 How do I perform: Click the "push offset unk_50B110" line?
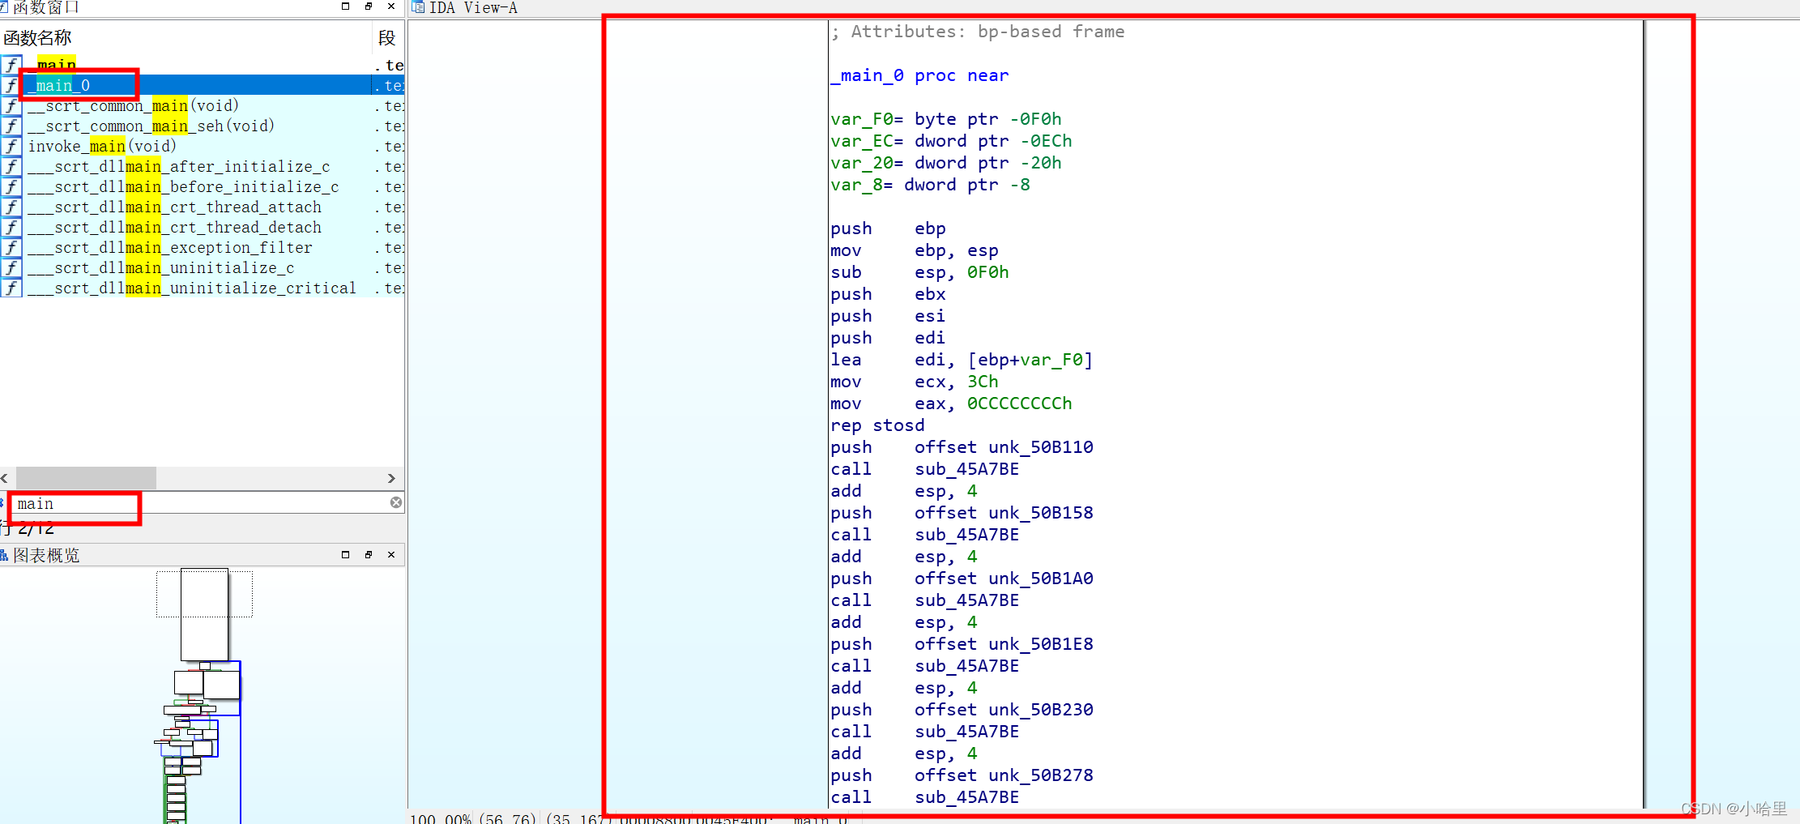[962, 447]
